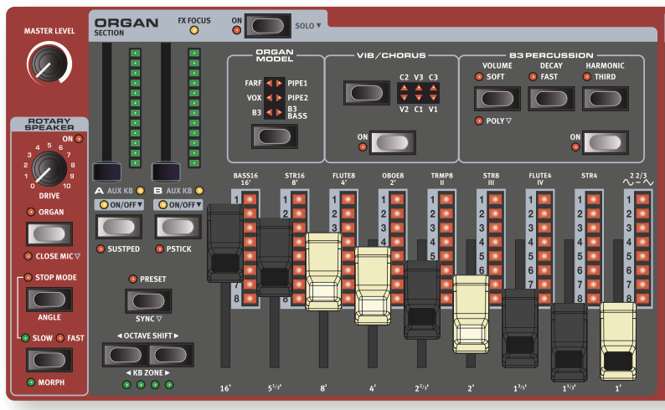The width and height of the screenshot is (665, 410).
Task: Click the 1 3/5' drawbar handle
Action: click(520, 328)
